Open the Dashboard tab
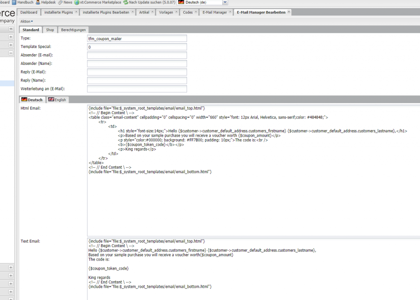420x300 pixels. point(29,12)
